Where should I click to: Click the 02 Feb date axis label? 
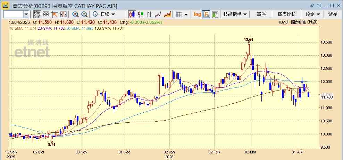[215, 152]
